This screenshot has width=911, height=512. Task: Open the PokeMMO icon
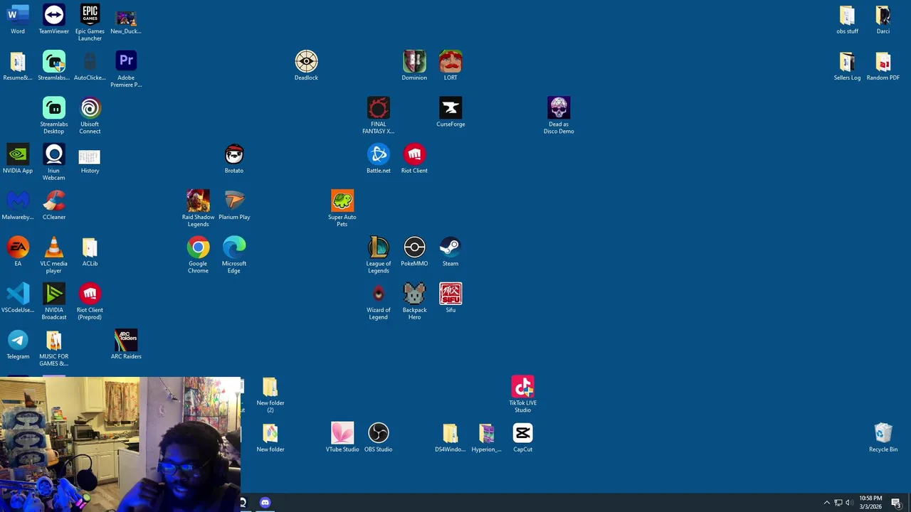414,247
